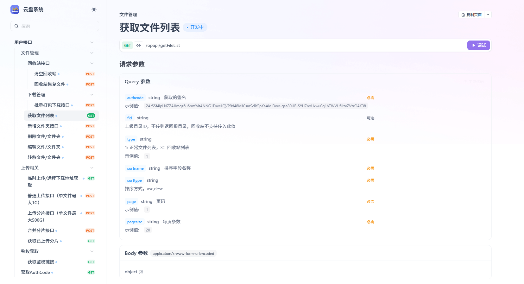Click the authcode example value string
Image resolution: width=524 pixels, height=284 pixels.
tap(256, 106)
